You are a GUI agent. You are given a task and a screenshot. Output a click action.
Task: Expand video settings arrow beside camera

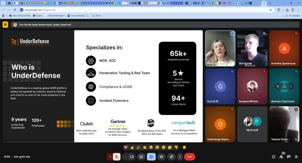pyautogui.click(x=125, y=157)
